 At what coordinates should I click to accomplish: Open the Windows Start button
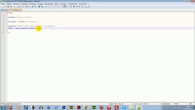click(3, 108)
